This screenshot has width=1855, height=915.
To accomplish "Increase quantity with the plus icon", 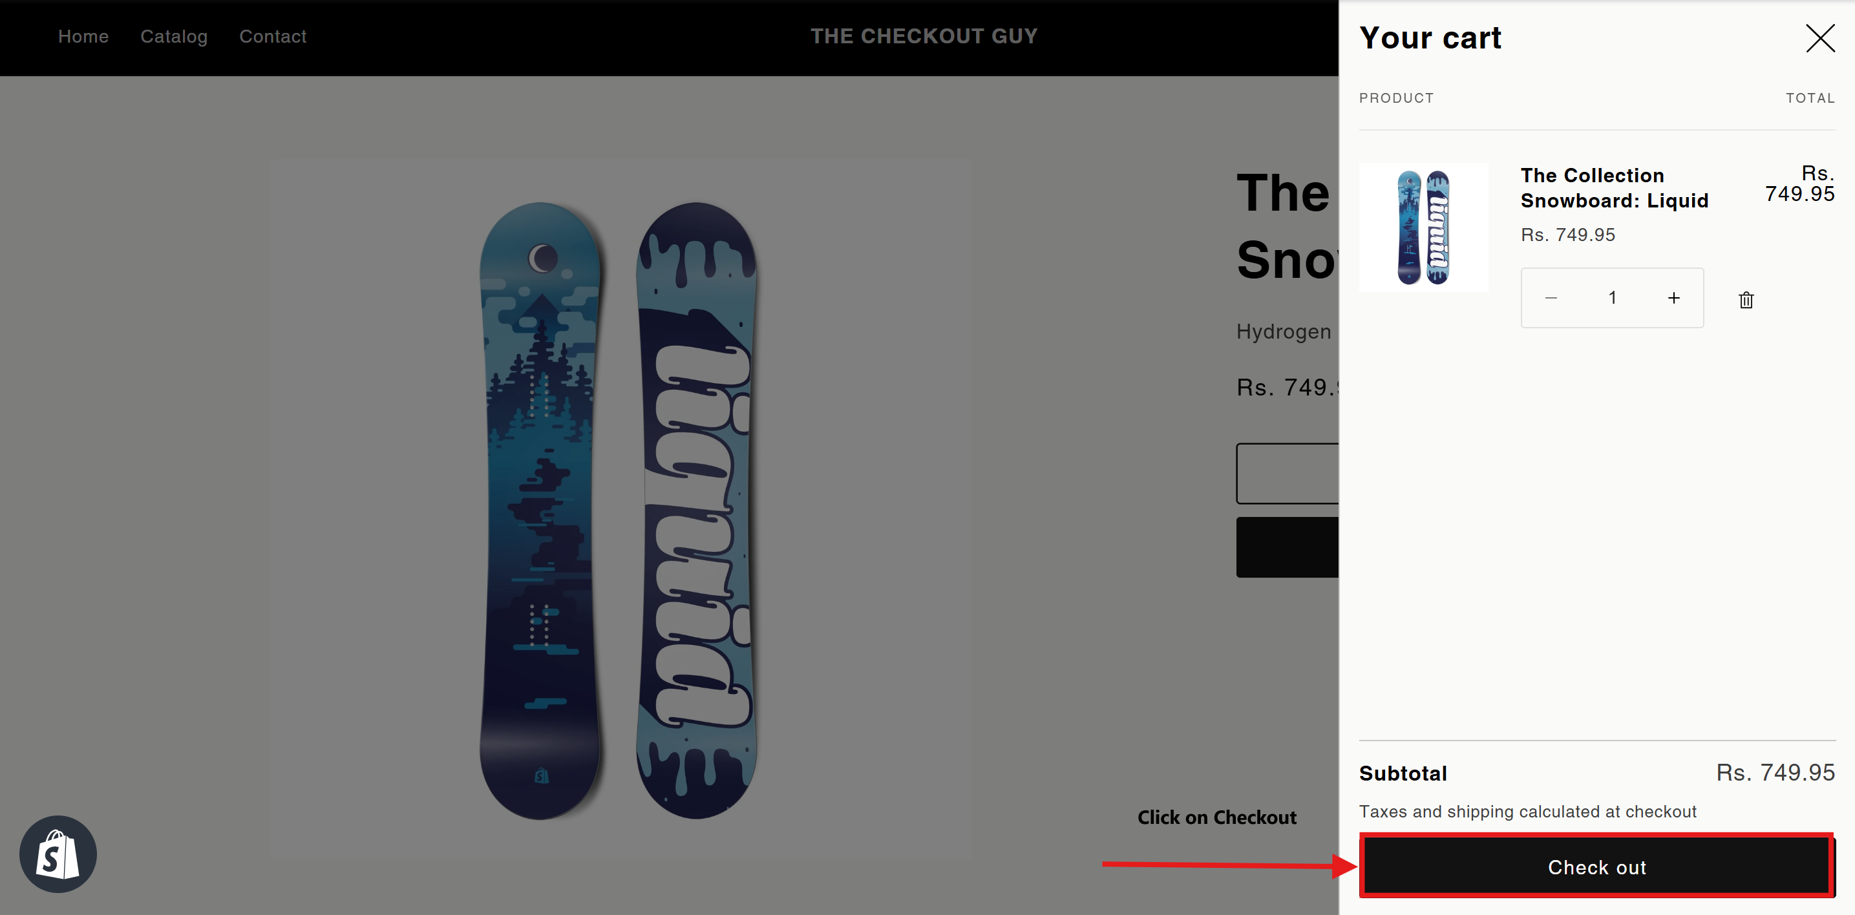I will point(1673,298).
